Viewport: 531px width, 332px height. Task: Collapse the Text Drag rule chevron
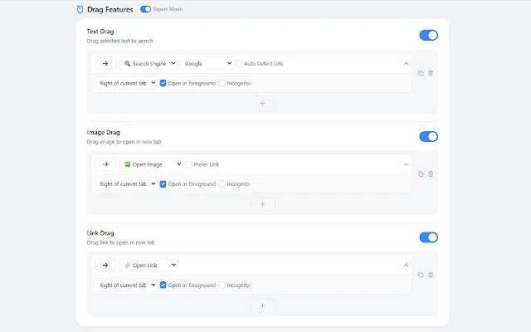pyautogui.click(x=406, y=63)
